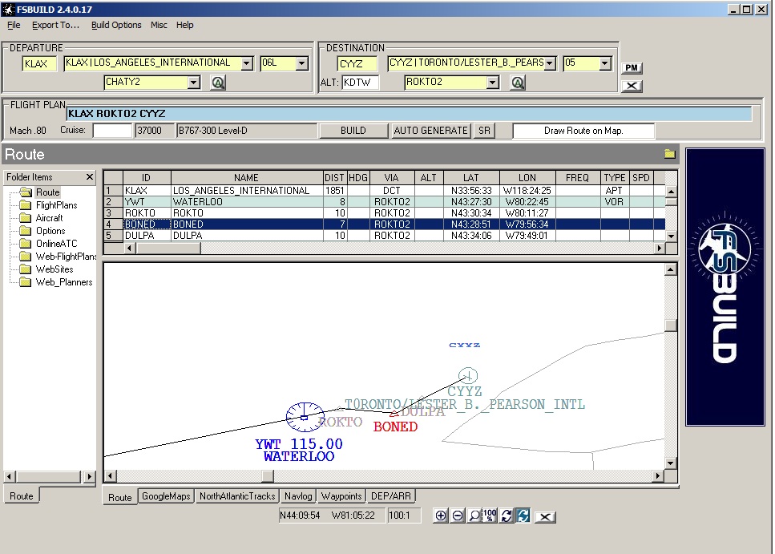Click the AUTO GENERATE button
The height and width of the screenshot is (554, 775).
pyautogui.click(x=430, y=131)
